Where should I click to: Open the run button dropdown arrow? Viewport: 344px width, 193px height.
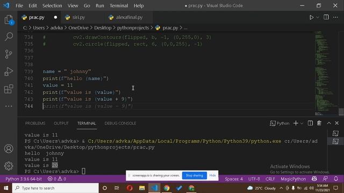(318, 18)
